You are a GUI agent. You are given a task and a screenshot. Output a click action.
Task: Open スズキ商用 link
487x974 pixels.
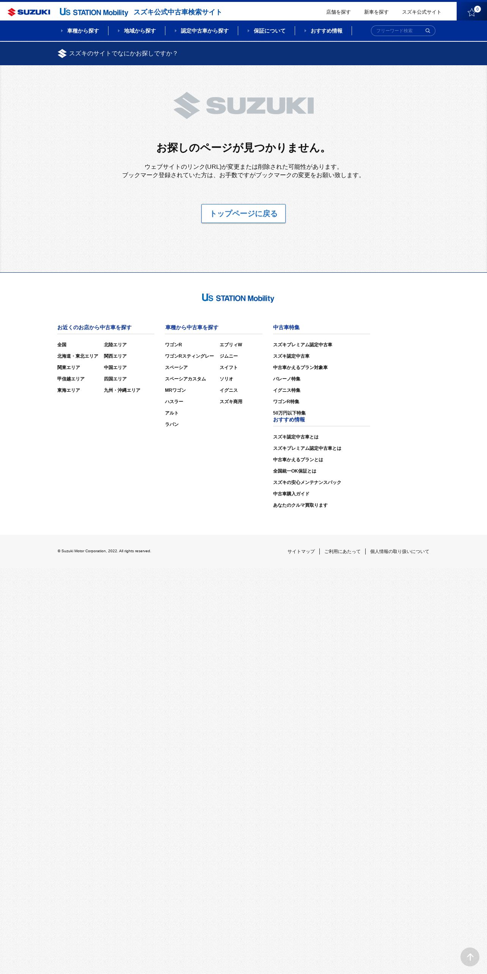(x=231, y=402)
